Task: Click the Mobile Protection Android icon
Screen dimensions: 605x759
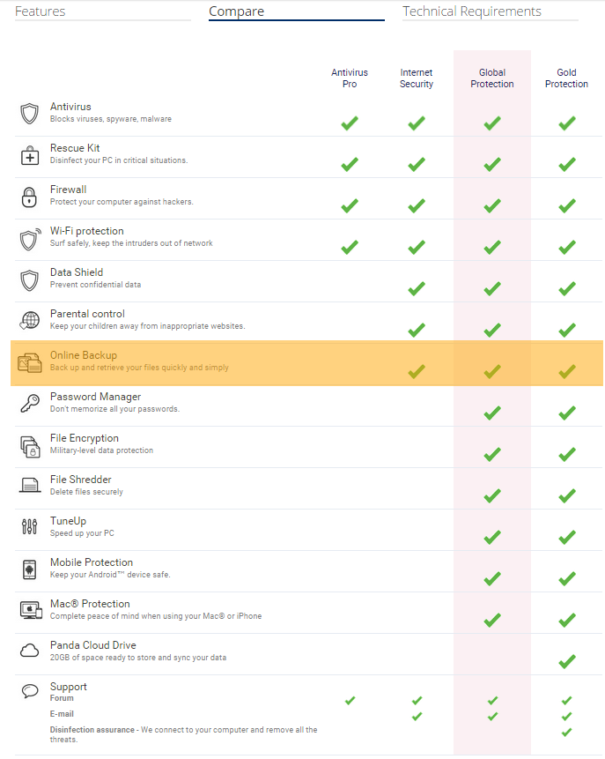Action: [x=29, y=569]
